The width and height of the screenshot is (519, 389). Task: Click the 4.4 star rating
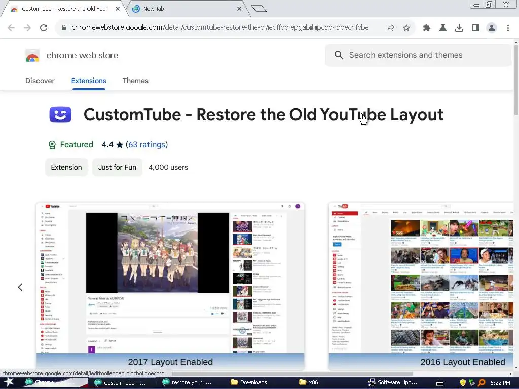[112, 144]
